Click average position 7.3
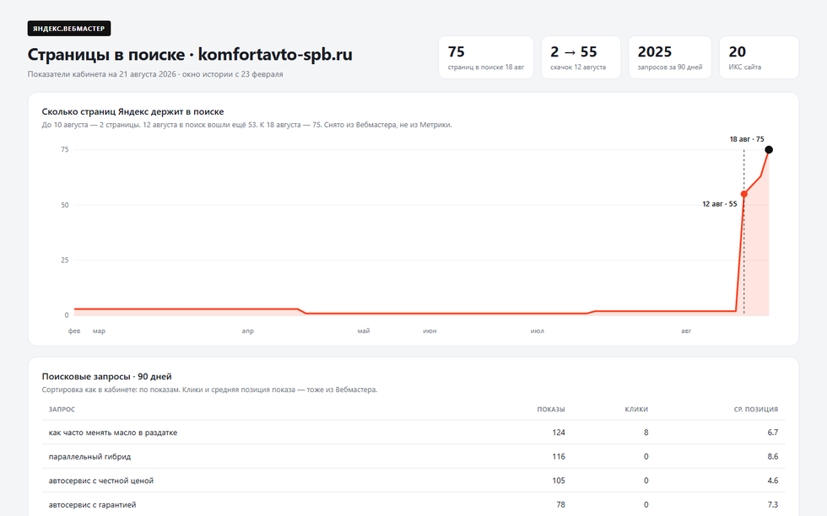 [773, 505]
